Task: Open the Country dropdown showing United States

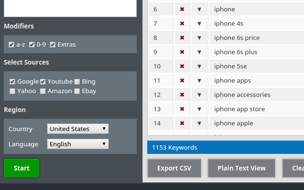Action: (78, 129)
